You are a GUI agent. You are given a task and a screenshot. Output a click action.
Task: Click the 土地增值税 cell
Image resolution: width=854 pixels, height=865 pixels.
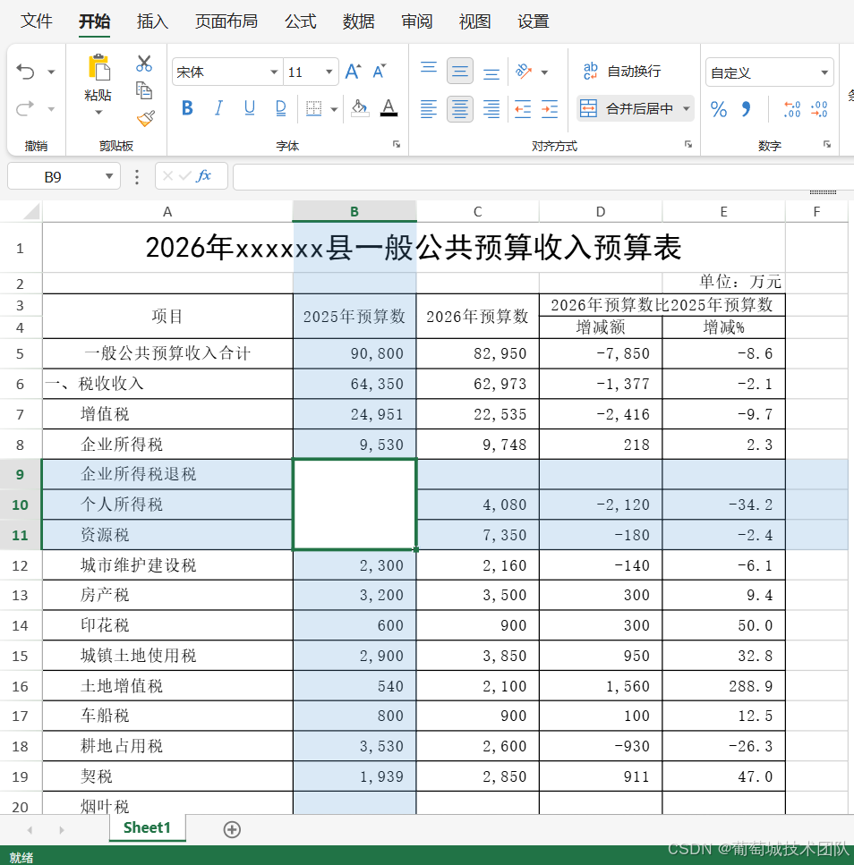167,686
